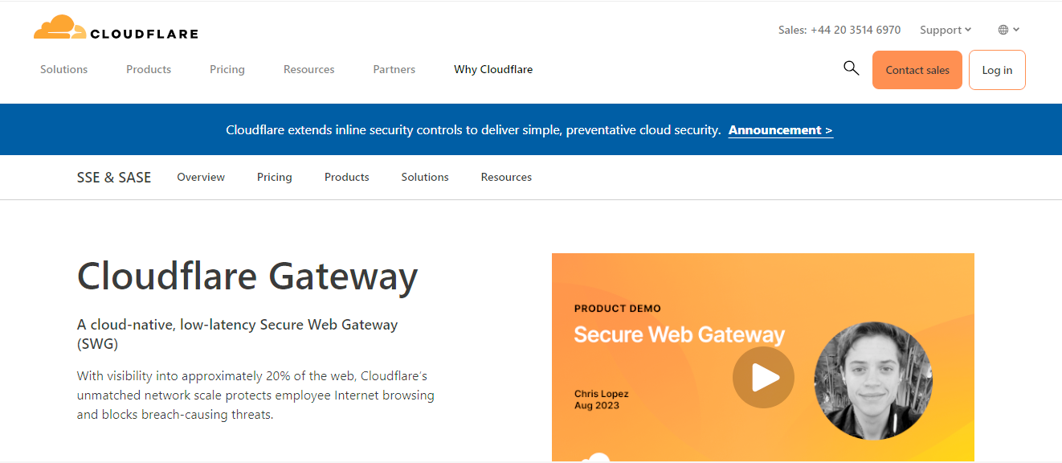The width and height of the screenshot is (1062, 463).
Task: Select Why Cloudflare in navigation
Action: (492, 70)
